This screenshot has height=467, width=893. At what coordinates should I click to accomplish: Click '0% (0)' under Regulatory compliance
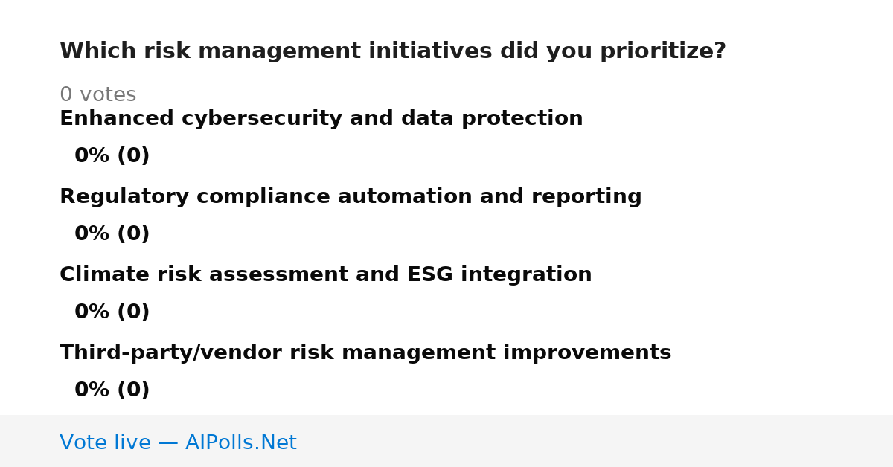coord(112,234)
